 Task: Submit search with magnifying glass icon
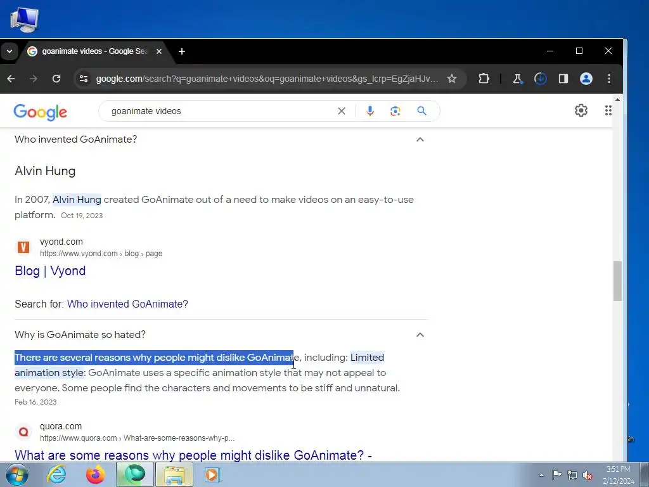pos(421,111)
